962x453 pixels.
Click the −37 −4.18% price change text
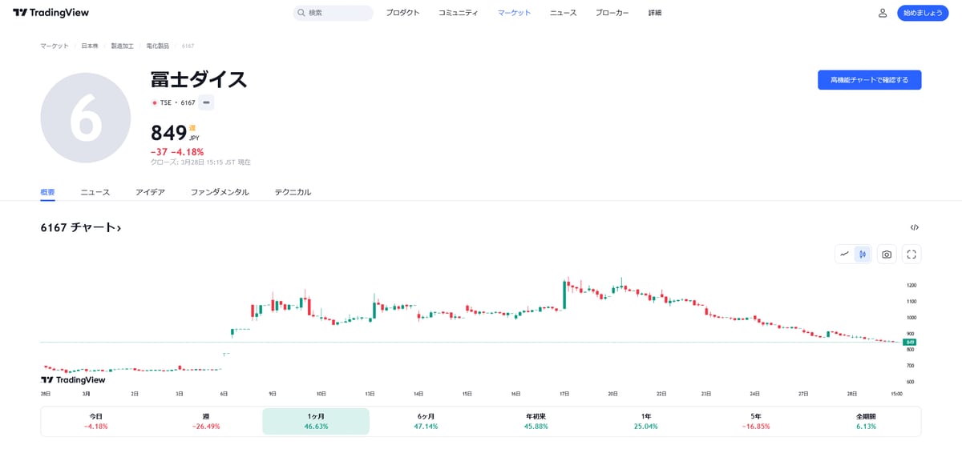177,152
